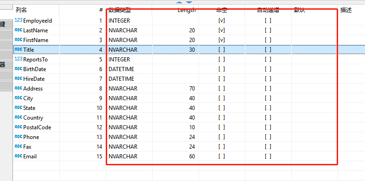Click the Length value 30 for Title
This screenshot has height=181, width=365.
192,50
